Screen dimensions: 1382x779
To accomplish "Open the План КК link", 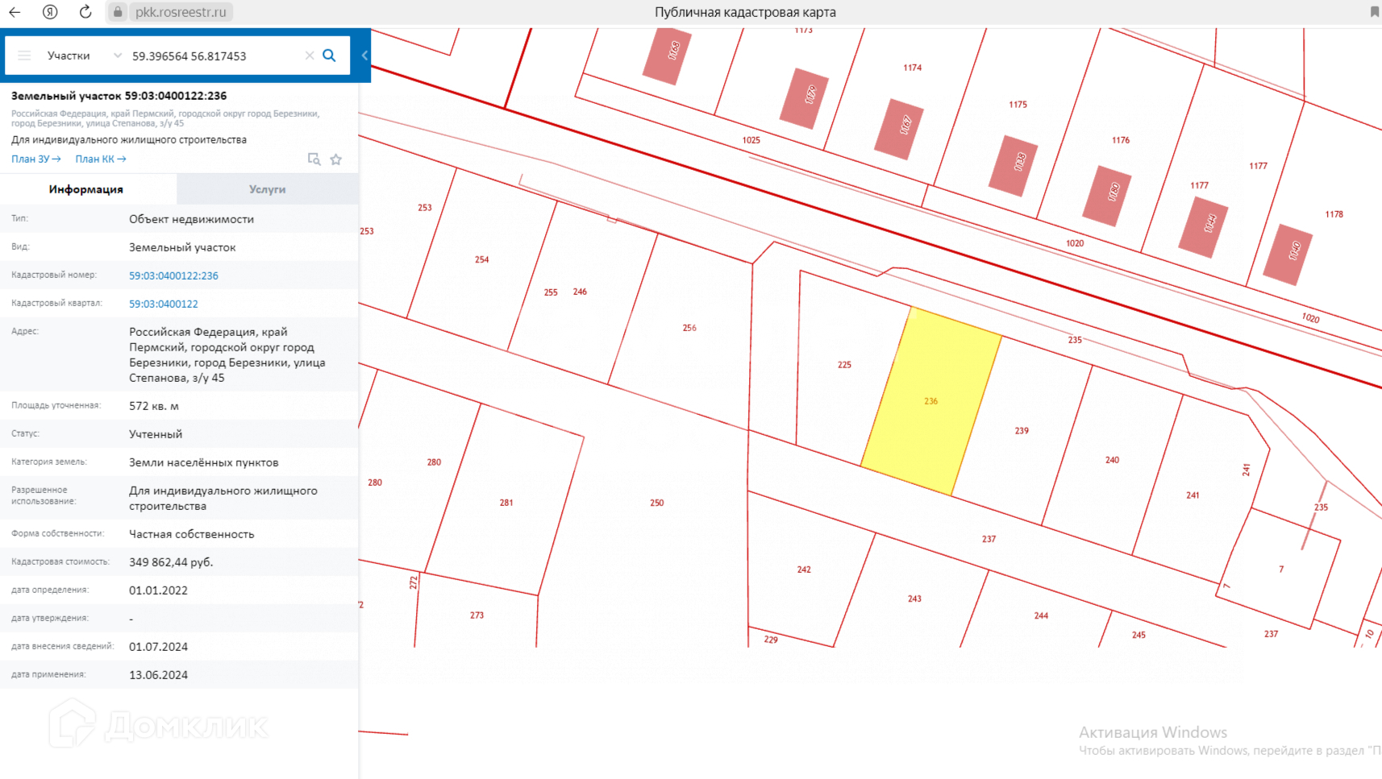I will [x=101, y=160].
